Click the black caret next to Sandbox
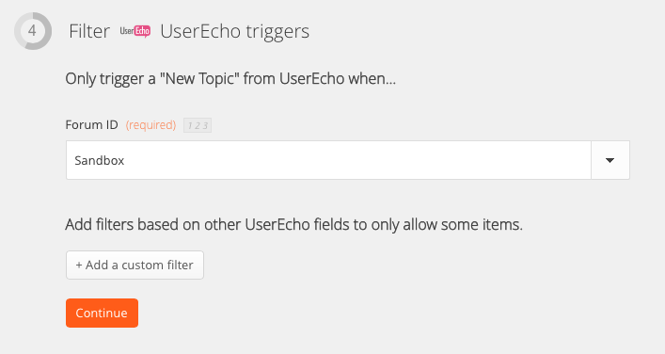Screen dimensions: 665x354 pos(610,160)
